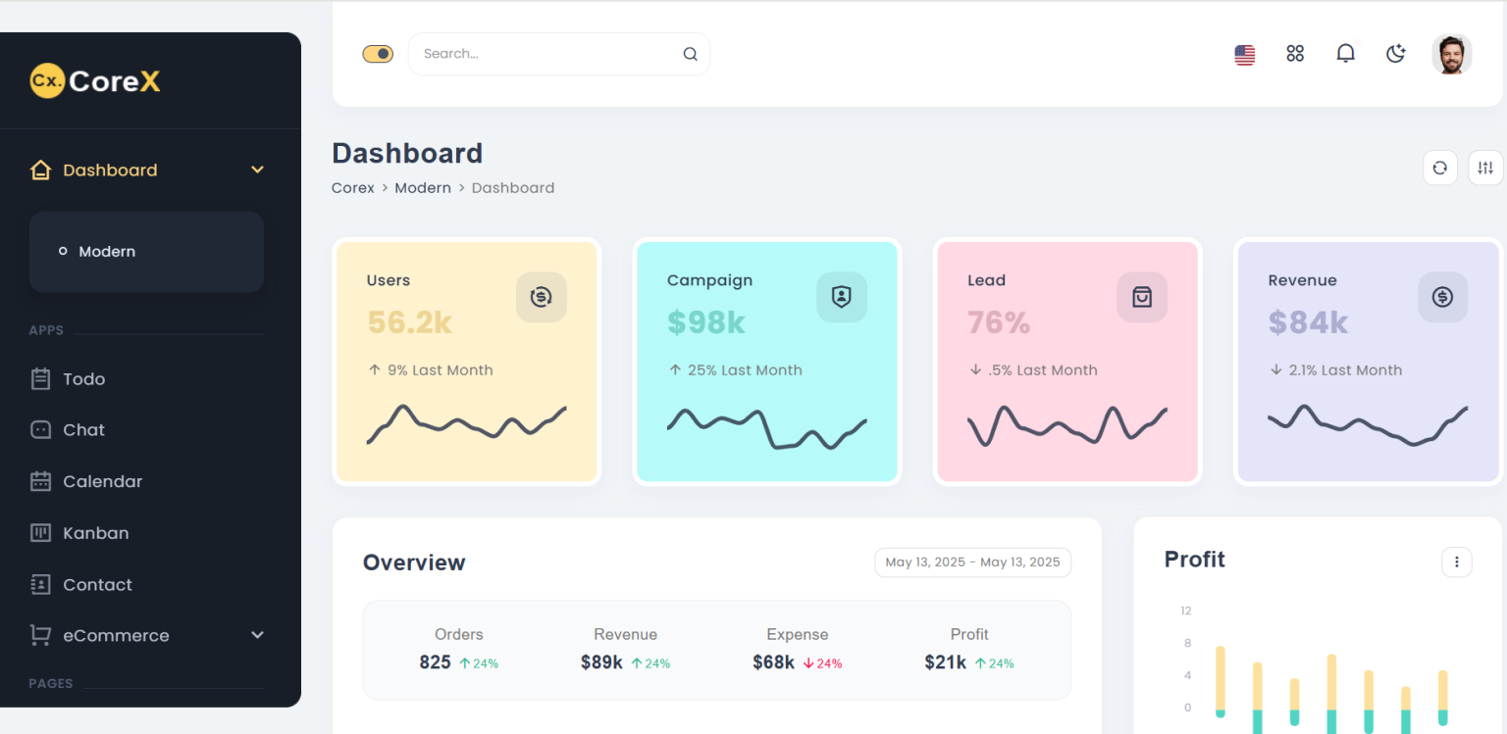Select the Modern dashboard menu item
Viewport: 1507px width, 734px height.
pos(107,251)
